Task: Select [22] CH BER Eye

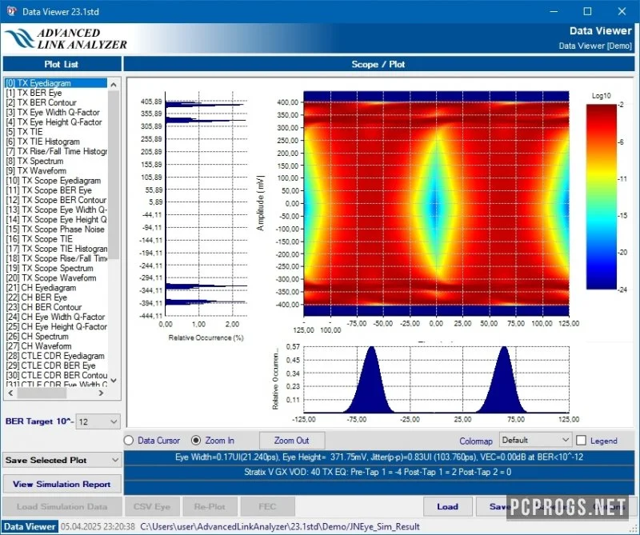Action: 56,297
